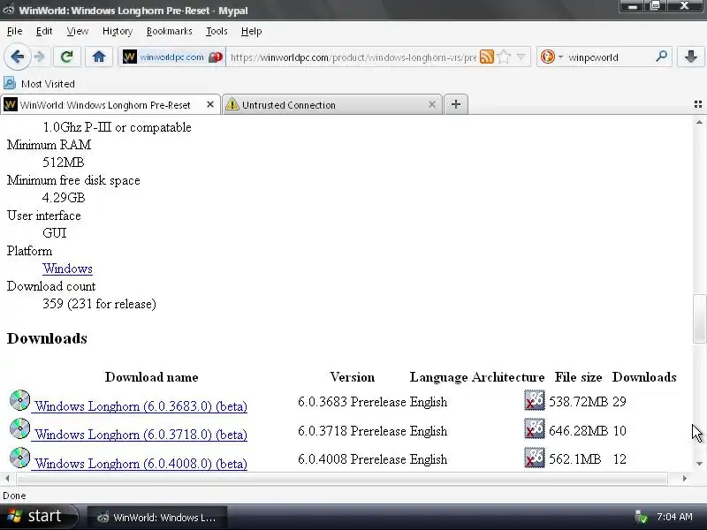707x530 pixels.
Task: Click the 'Done' status bar text
Action: 14,496
